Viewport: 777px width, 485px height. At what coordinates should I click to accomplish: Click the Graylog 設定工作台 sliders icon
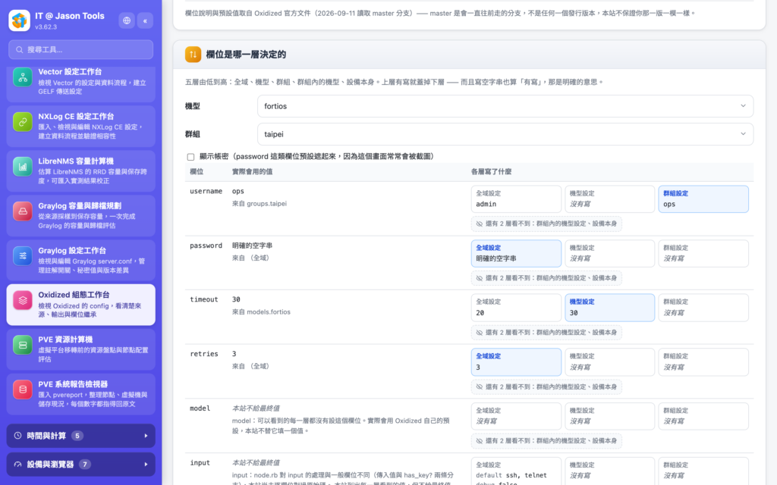tap(23, 256)
